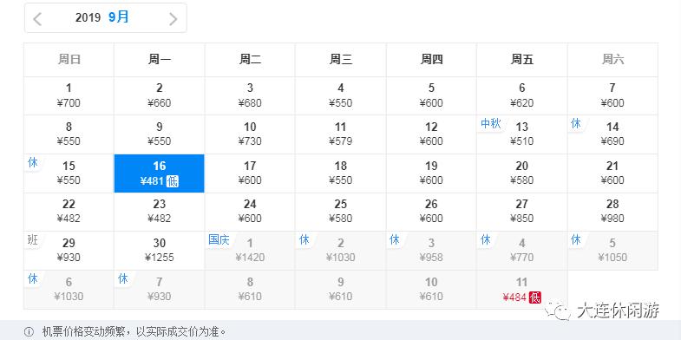Screen dimensions: 681x340
Task: Pick September 18 priced ¥550
Action: point(340,173)
